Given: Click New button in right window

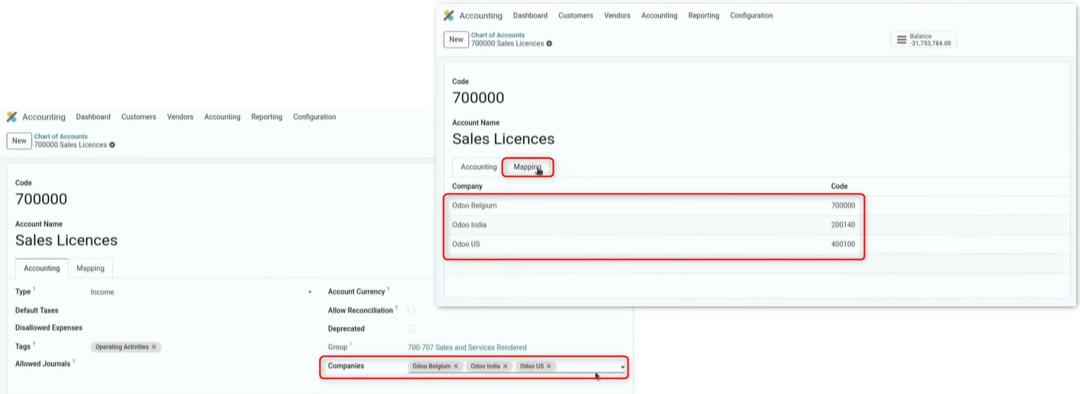Looking at the screenshot, I should pos(456,40).
